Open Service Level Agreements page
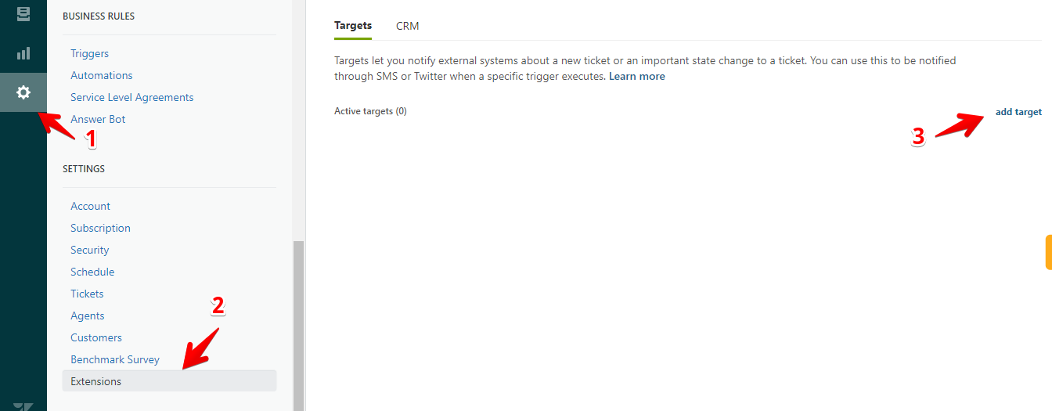This screenshot has height=411, width=1052. coord(131,97)
